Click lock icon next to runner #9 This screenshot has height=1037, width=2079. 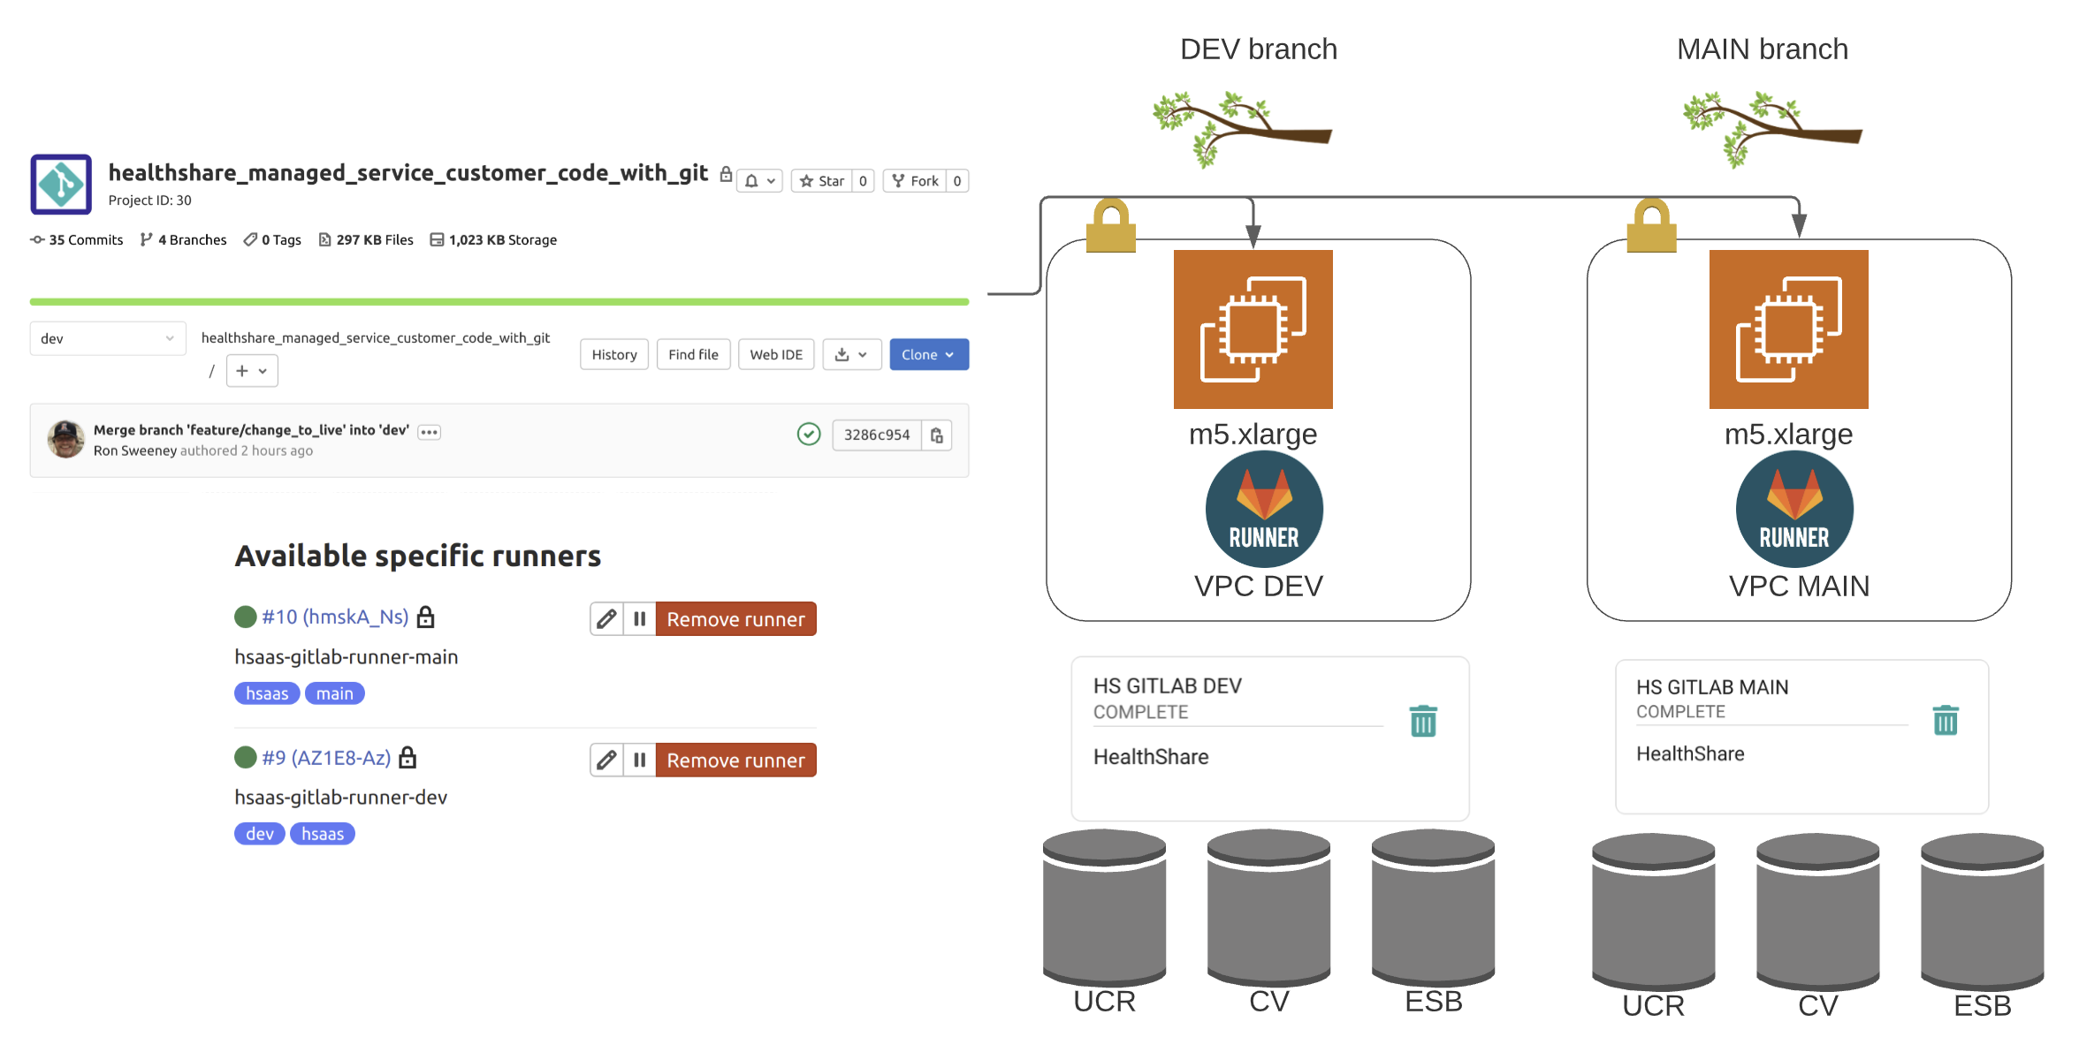(407, 757)
